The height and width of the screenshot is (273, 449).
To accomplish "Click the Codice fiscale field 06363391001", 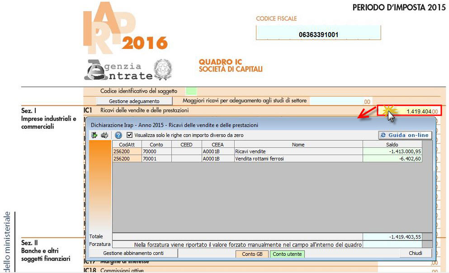I will [x=318, y=33].
